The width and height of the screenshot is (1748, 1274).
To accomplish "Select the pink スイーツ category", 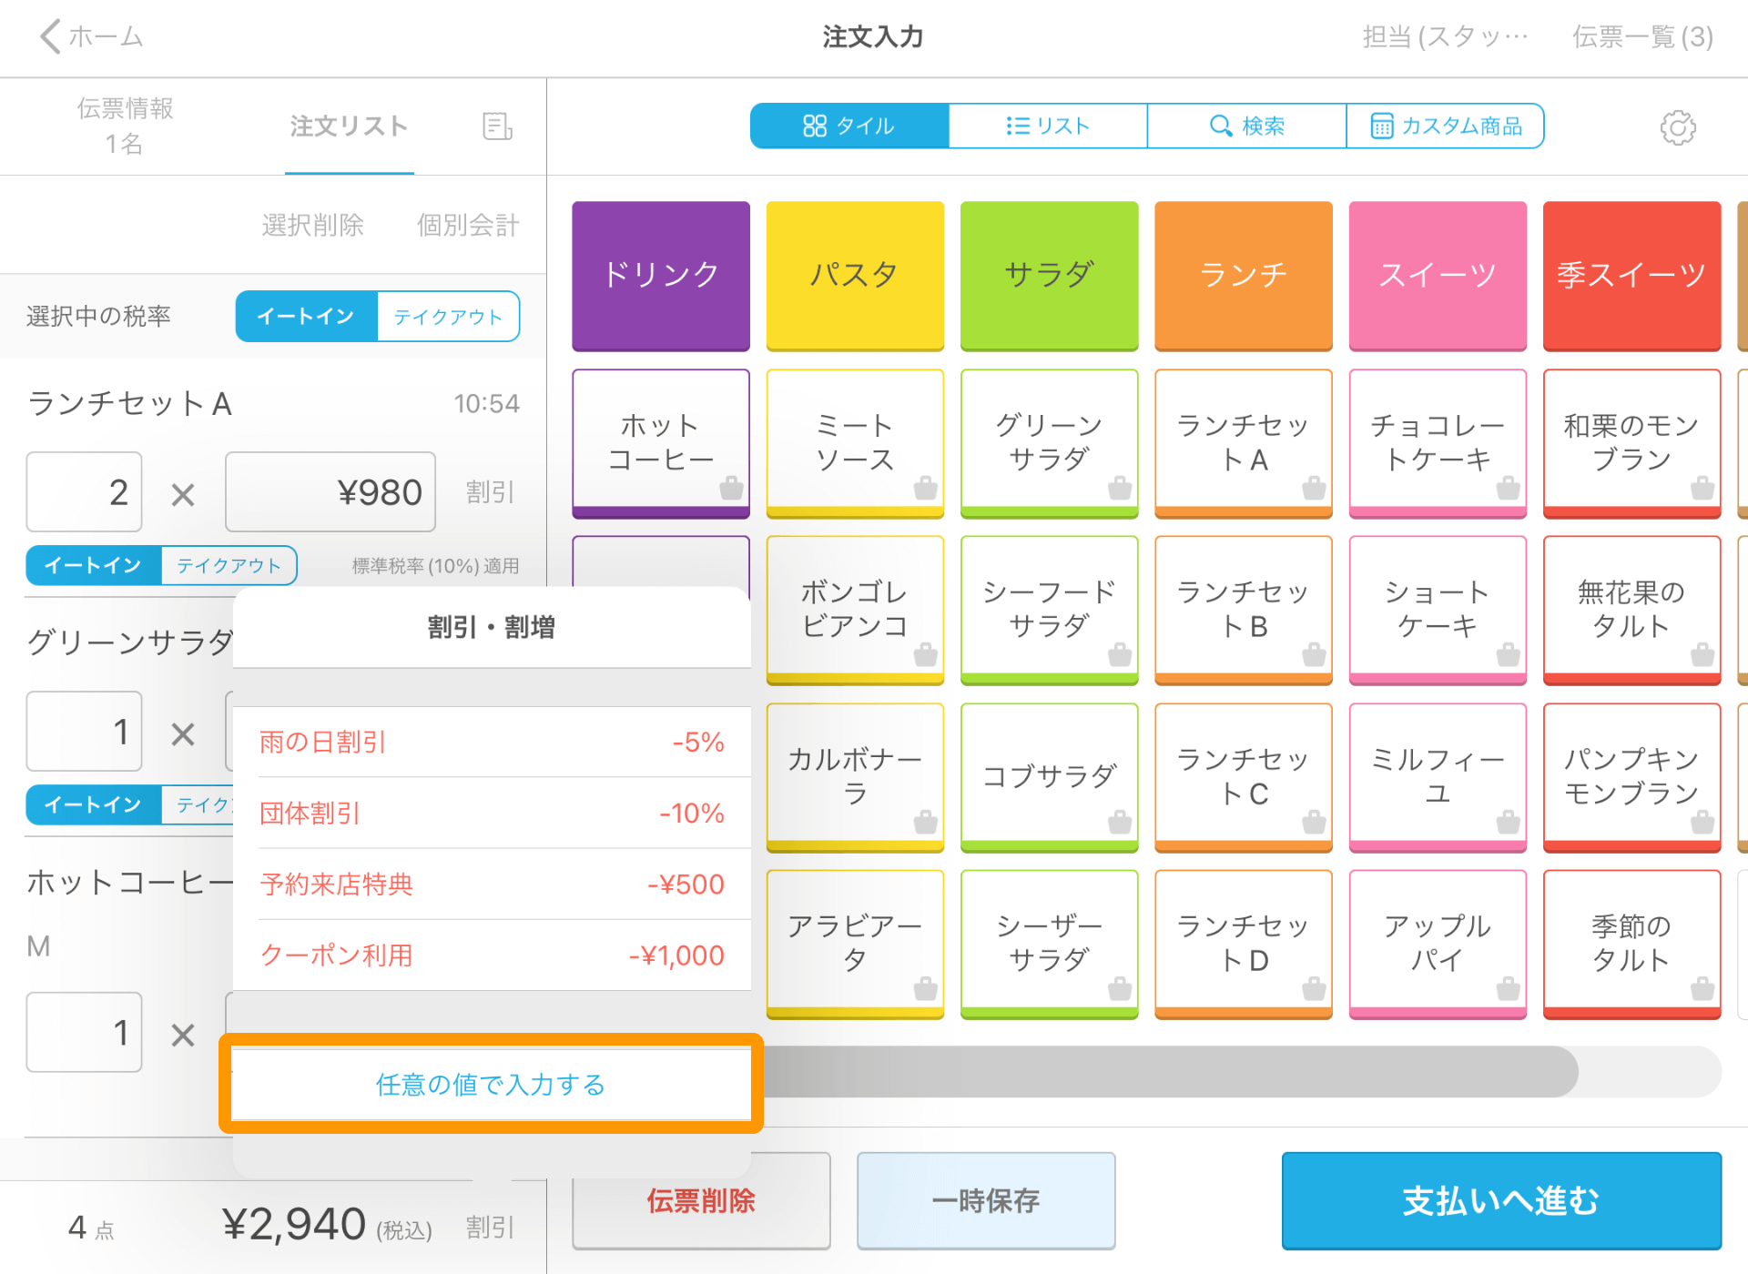I will tap(1438, 276).
